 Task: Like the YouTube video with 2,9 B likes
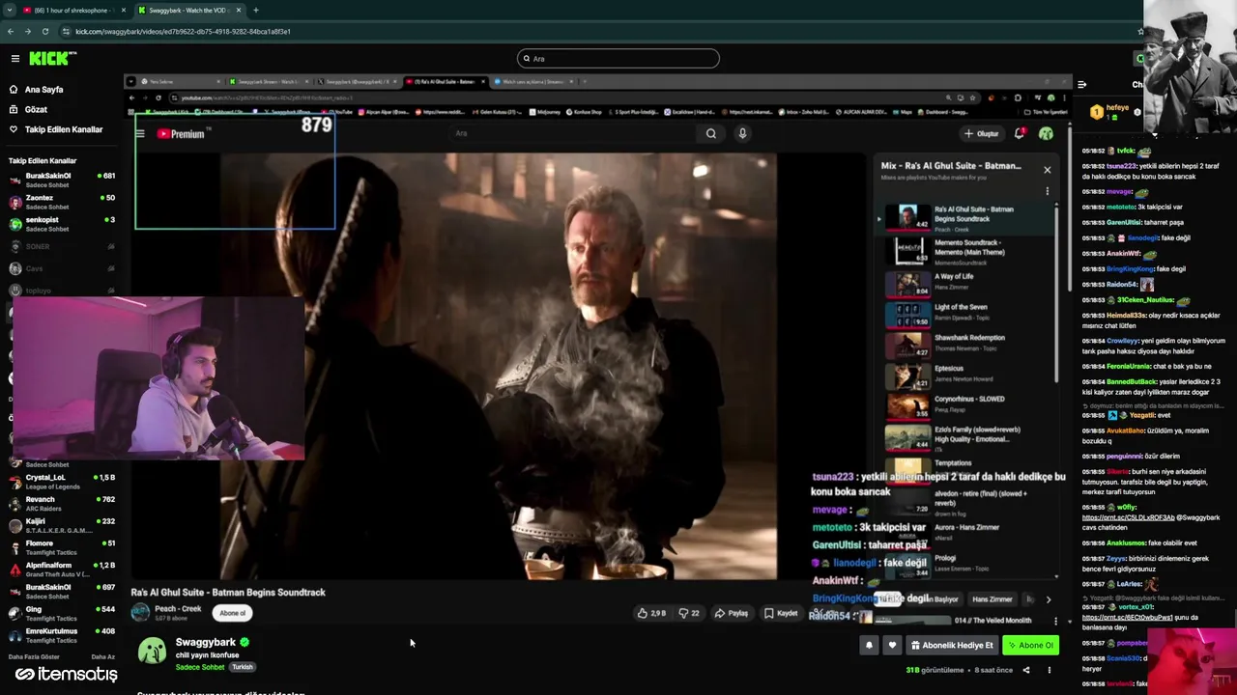(652, 613)
